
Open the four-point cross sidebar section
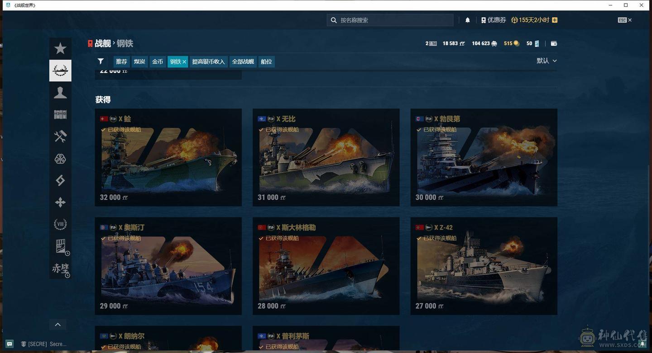(60, 202)
